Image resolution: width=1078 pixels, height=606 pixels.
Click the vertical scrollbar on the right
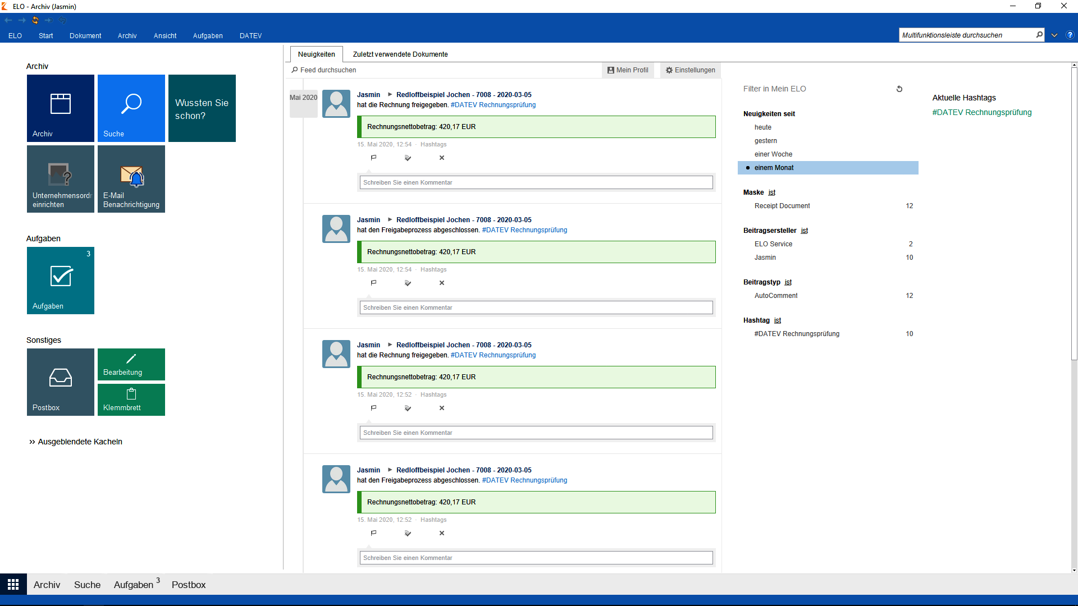(1074, 214)
